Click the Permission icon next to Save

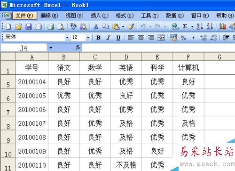coord(39,26)
